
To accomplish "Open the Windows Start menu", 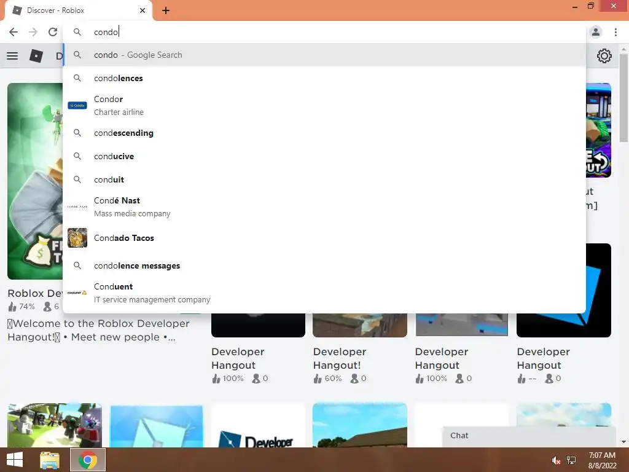I will click(15, 460).
